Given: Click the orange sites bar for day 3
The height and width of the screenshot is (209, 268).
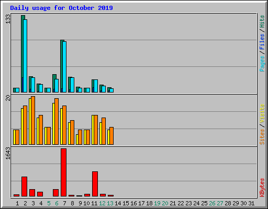Looking at the screenshot, I should coord(33,120).
